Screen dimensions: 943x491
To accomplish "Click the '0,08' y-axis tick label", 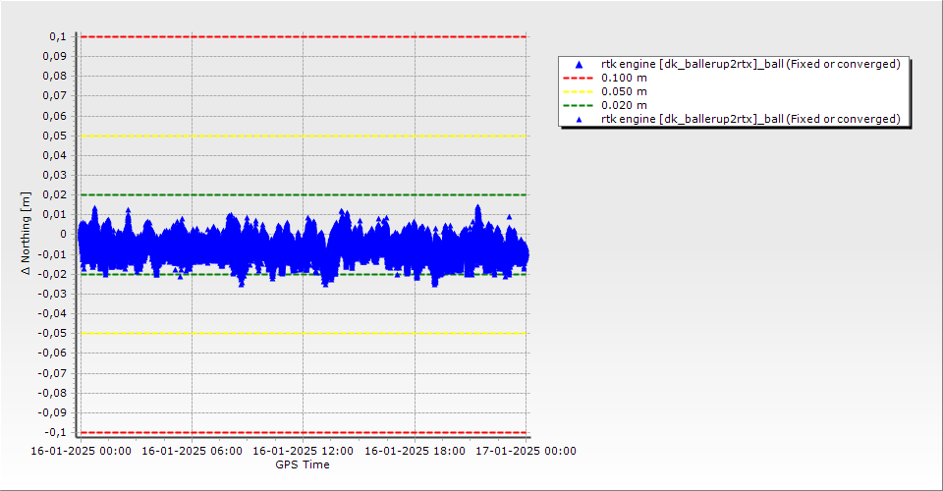I will click(55, 77).
